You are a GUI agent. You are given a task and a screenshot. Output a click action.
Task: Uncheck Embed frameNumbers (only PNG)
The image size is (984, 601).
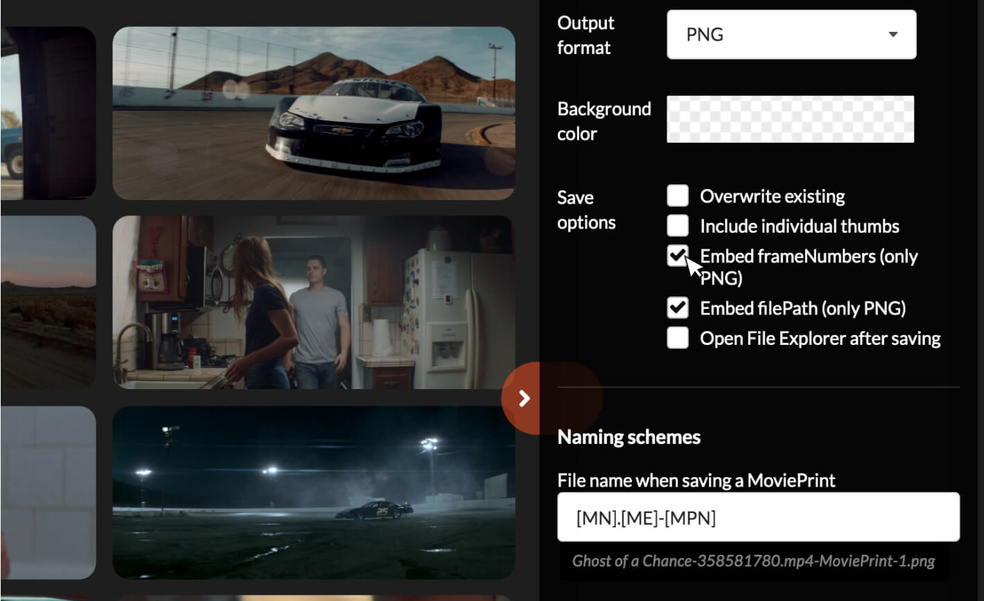678,255
